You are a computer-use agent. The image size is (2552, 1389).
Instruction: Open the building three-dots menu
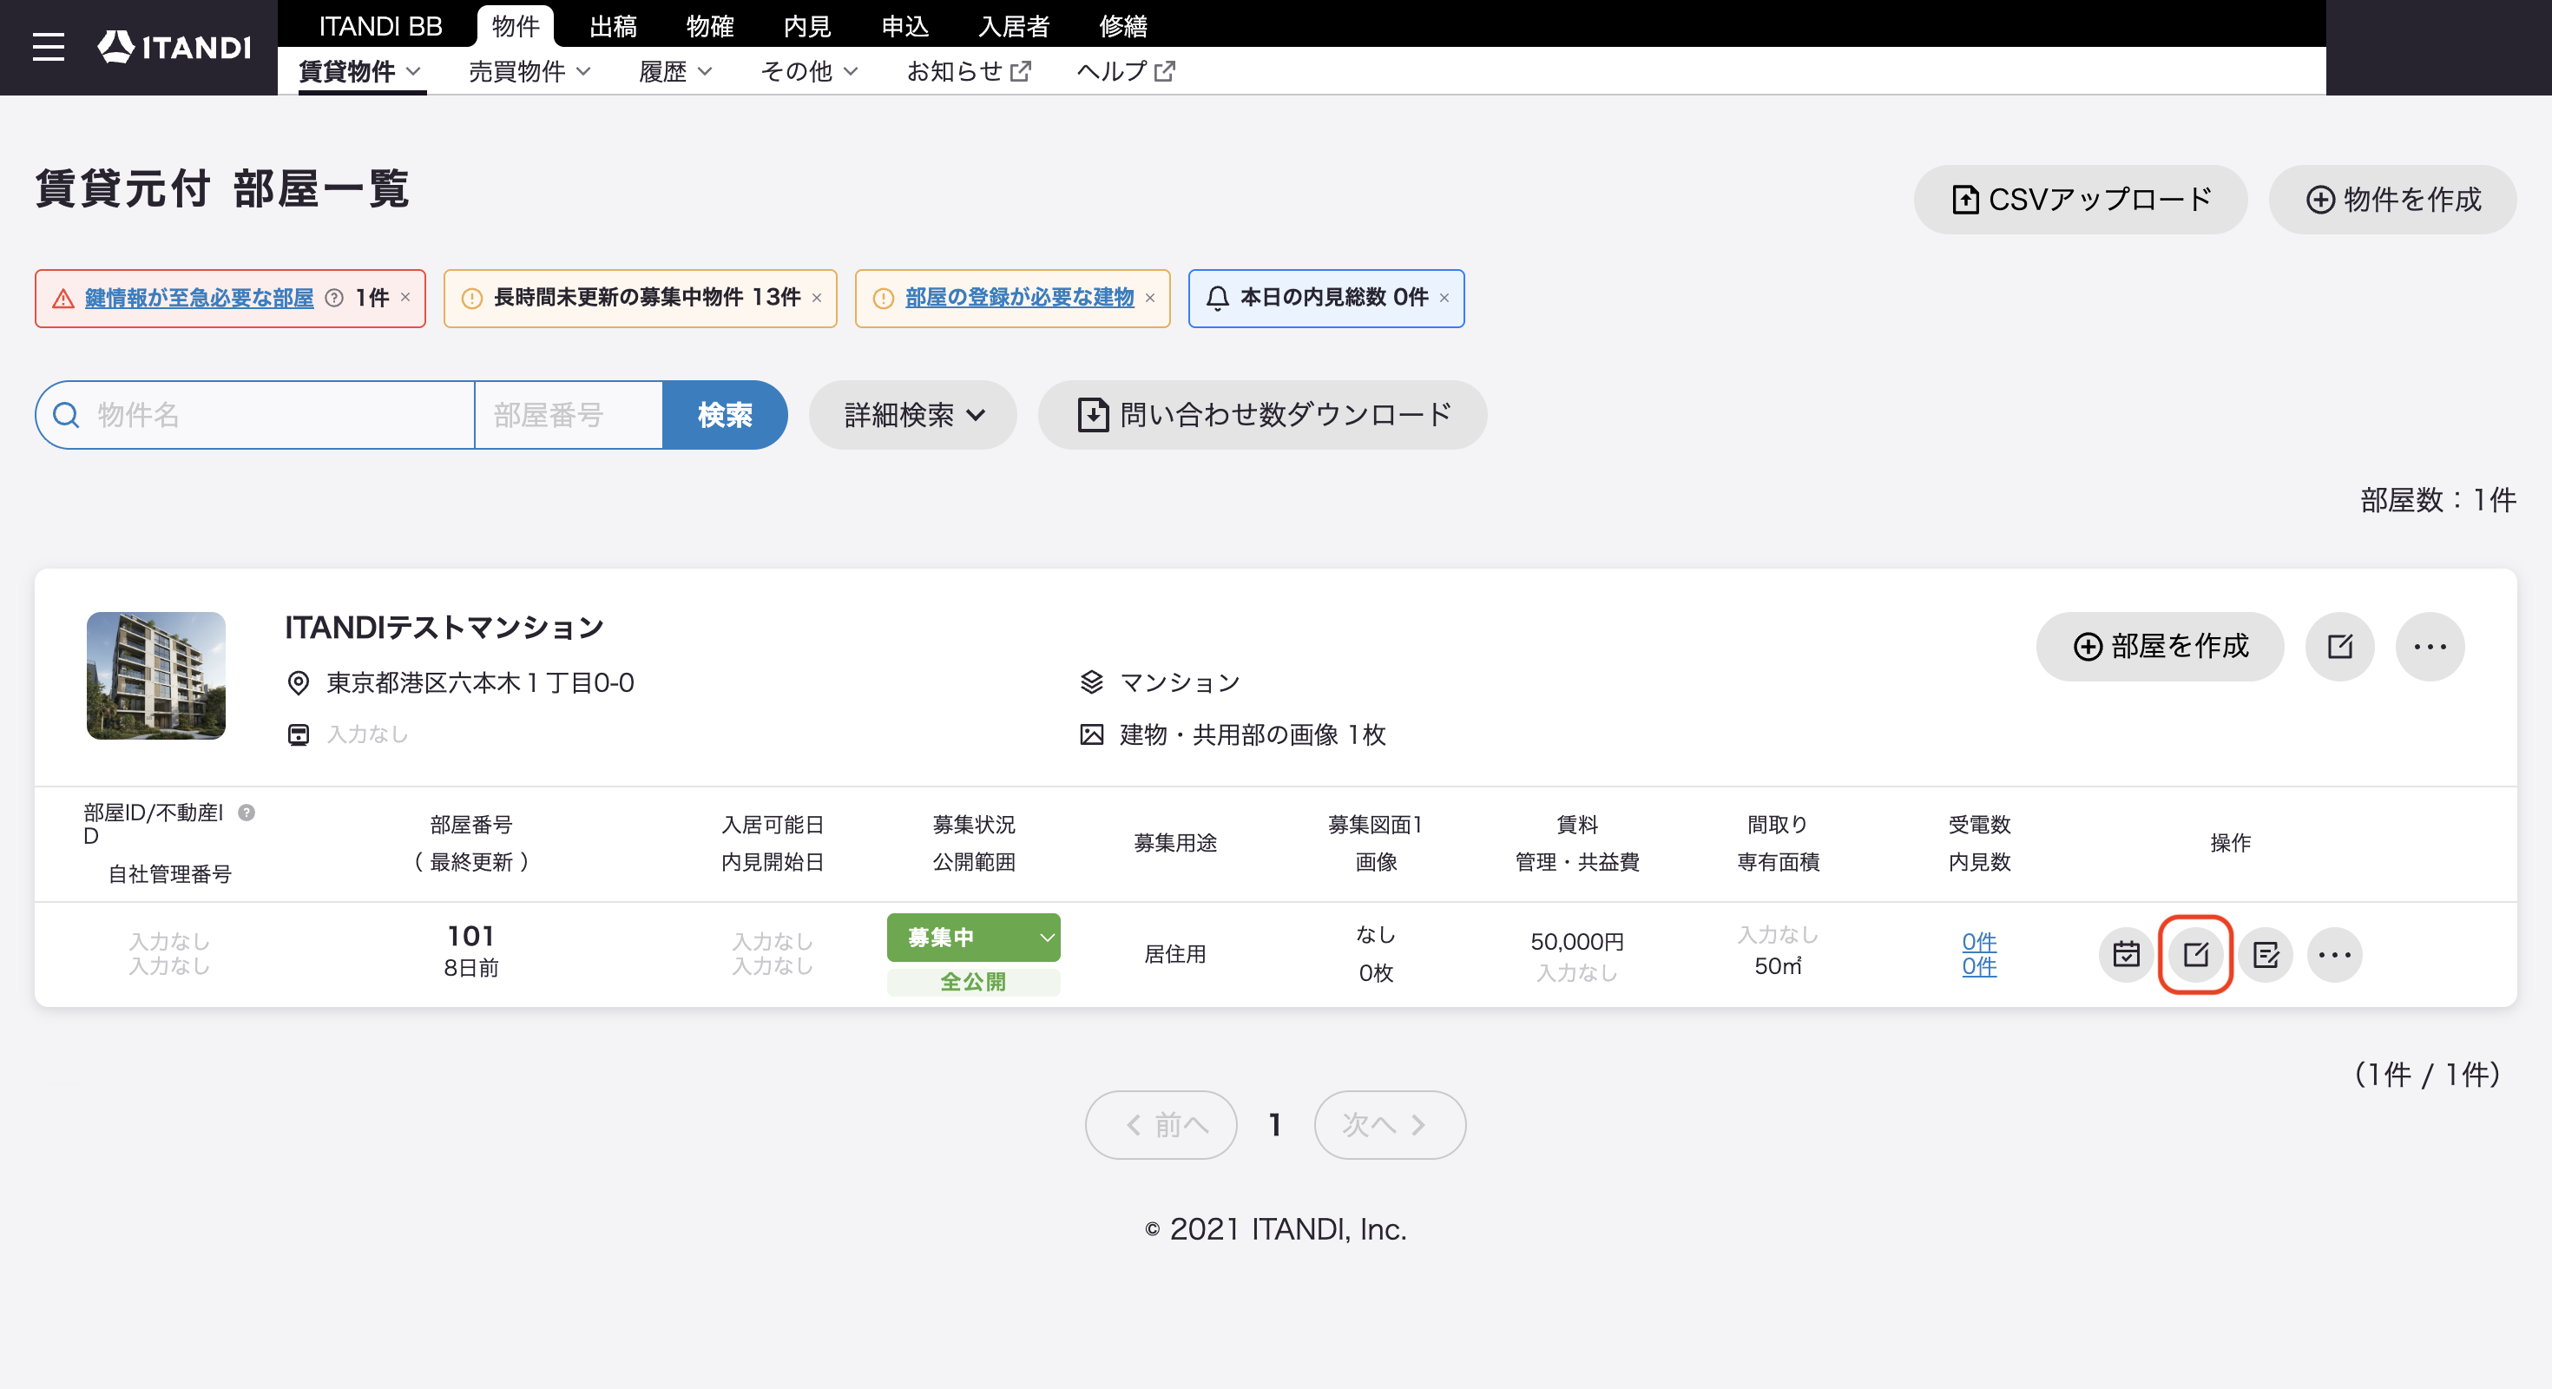[x=2429, y=646]
